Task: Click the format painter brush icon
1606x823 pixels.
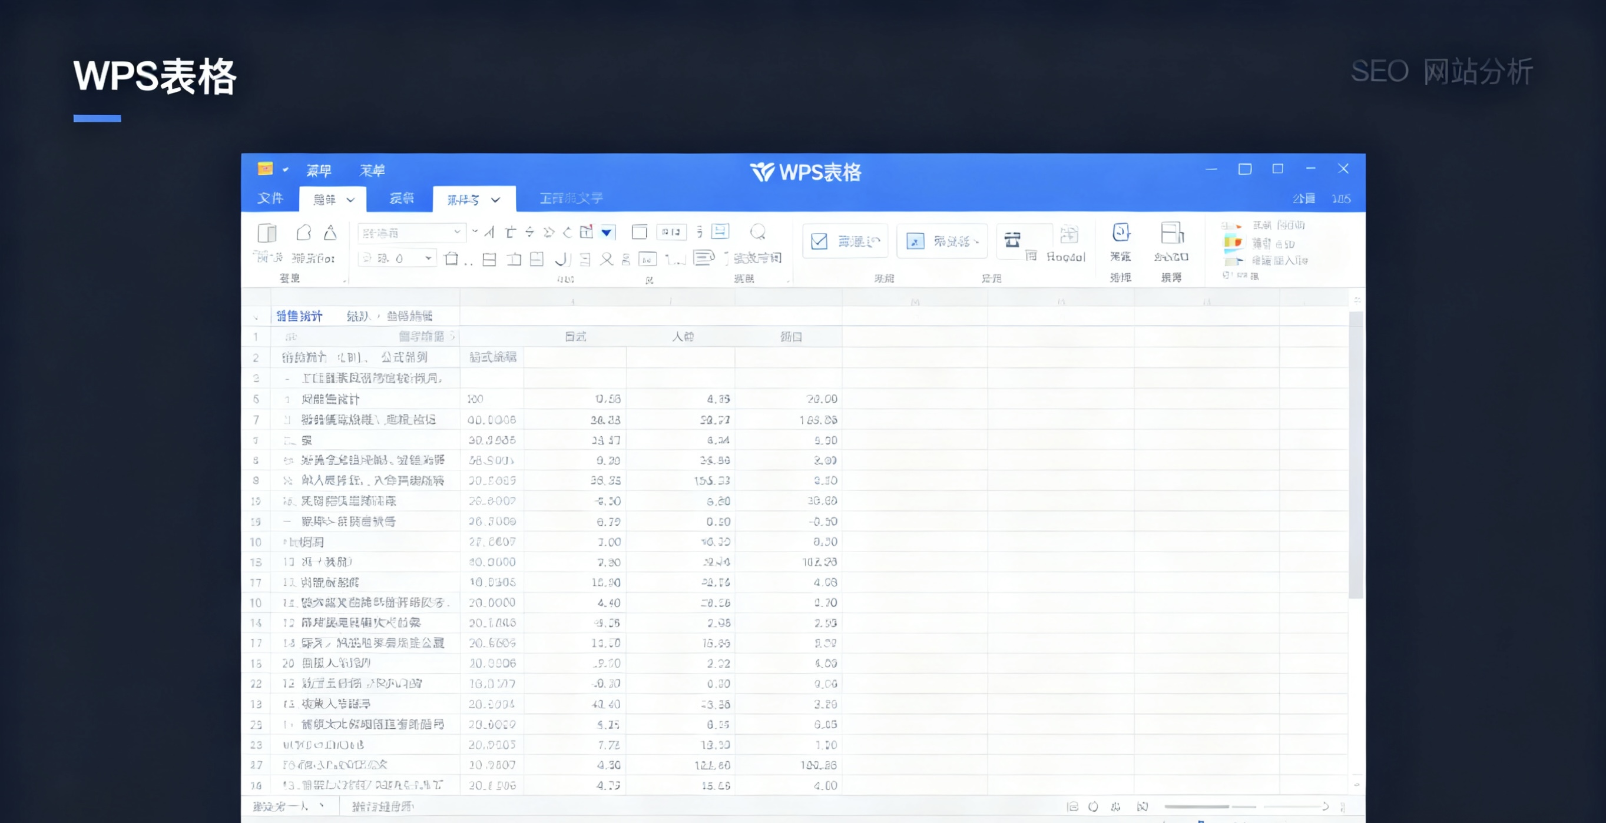Action: (x=330, y=233)
